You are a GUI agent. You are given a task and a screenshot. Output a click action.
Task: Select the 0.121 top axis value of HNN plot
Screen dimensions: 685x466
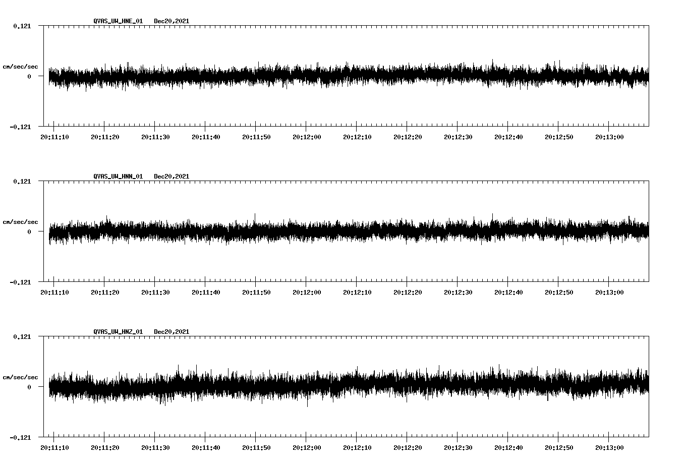click(x=22, y=181)
